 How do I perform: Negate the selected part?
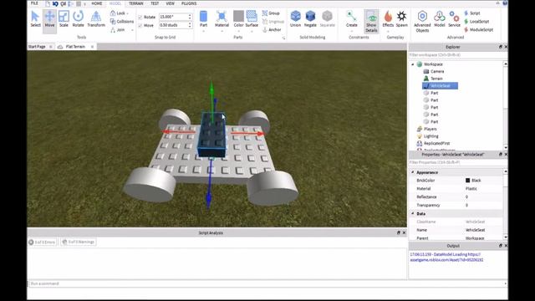tap(310, 18)
